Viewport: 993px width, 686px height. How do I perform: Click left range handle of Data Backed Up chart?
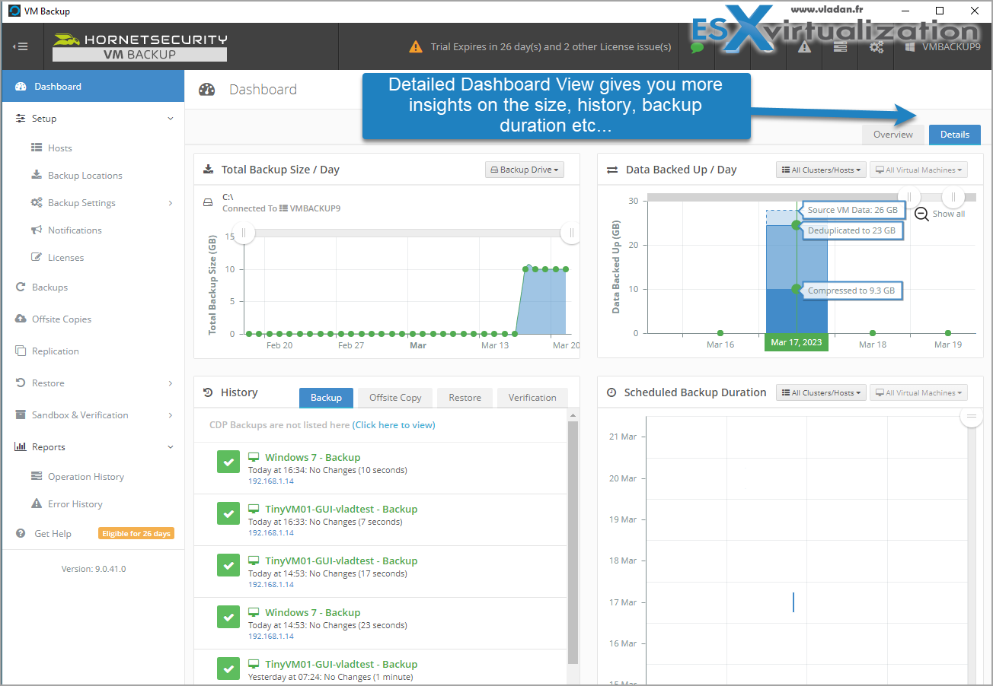tap(908, 197)
